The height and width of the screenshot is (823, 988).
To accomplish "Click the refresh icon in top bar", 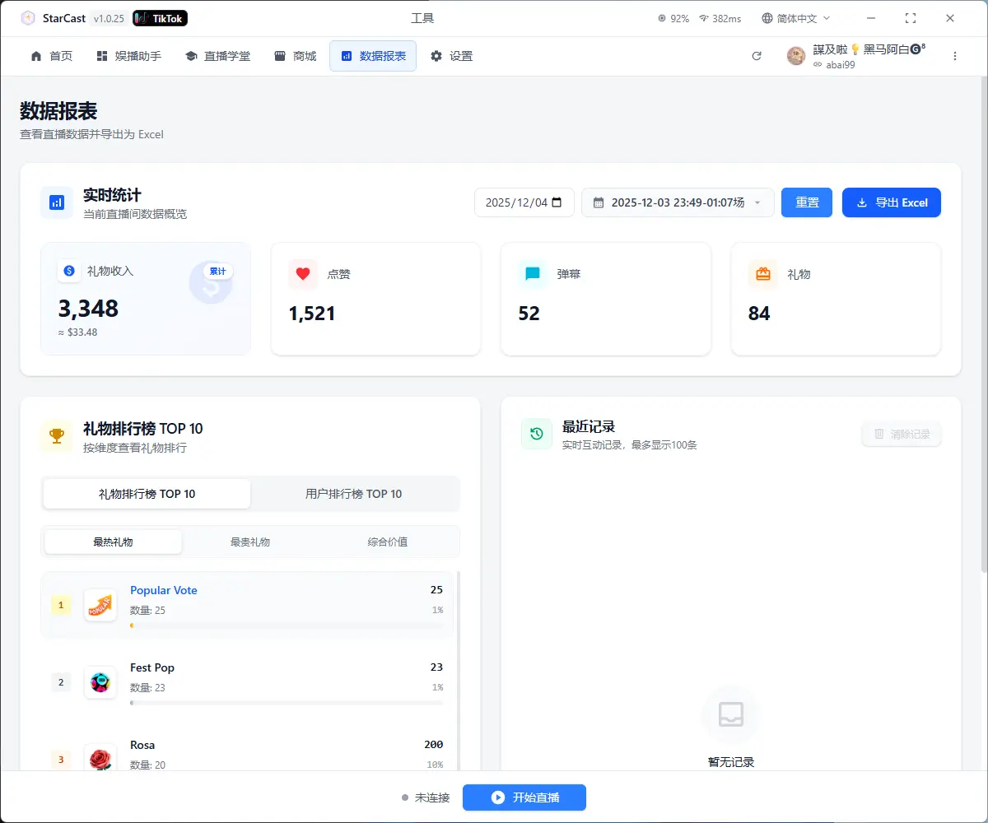I will click(x=757, y=56).
